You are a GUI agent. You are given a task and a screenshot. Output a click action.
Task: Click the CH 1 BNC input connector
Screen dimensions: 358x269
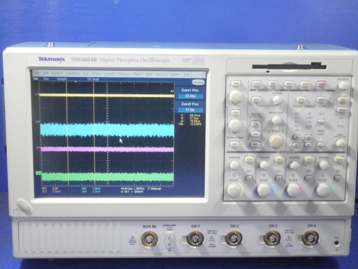click(195, 239)
